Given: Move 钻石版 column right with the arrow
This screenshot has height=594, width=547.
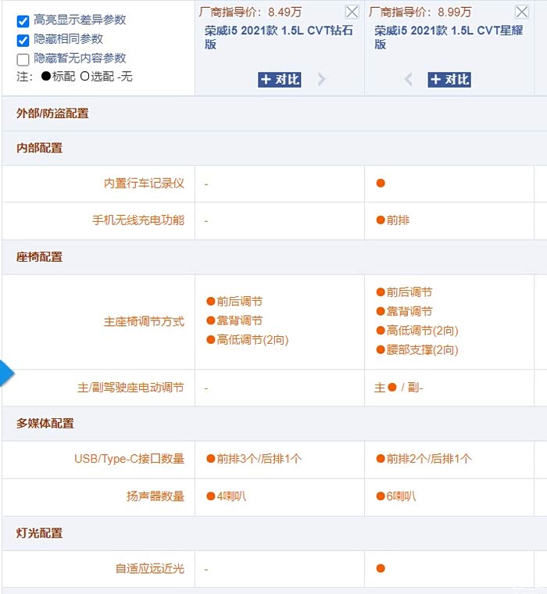Looking at the screenshot, I should point(321,80).
